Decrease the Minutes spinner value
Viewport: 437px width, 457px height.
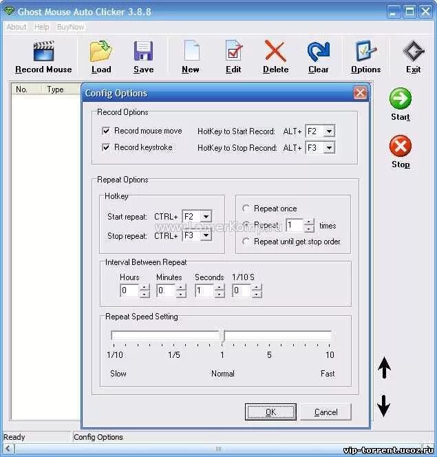click(x=181, y=294)
